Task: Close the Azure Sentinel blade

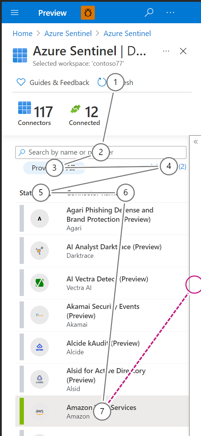Action: [183, 51]
